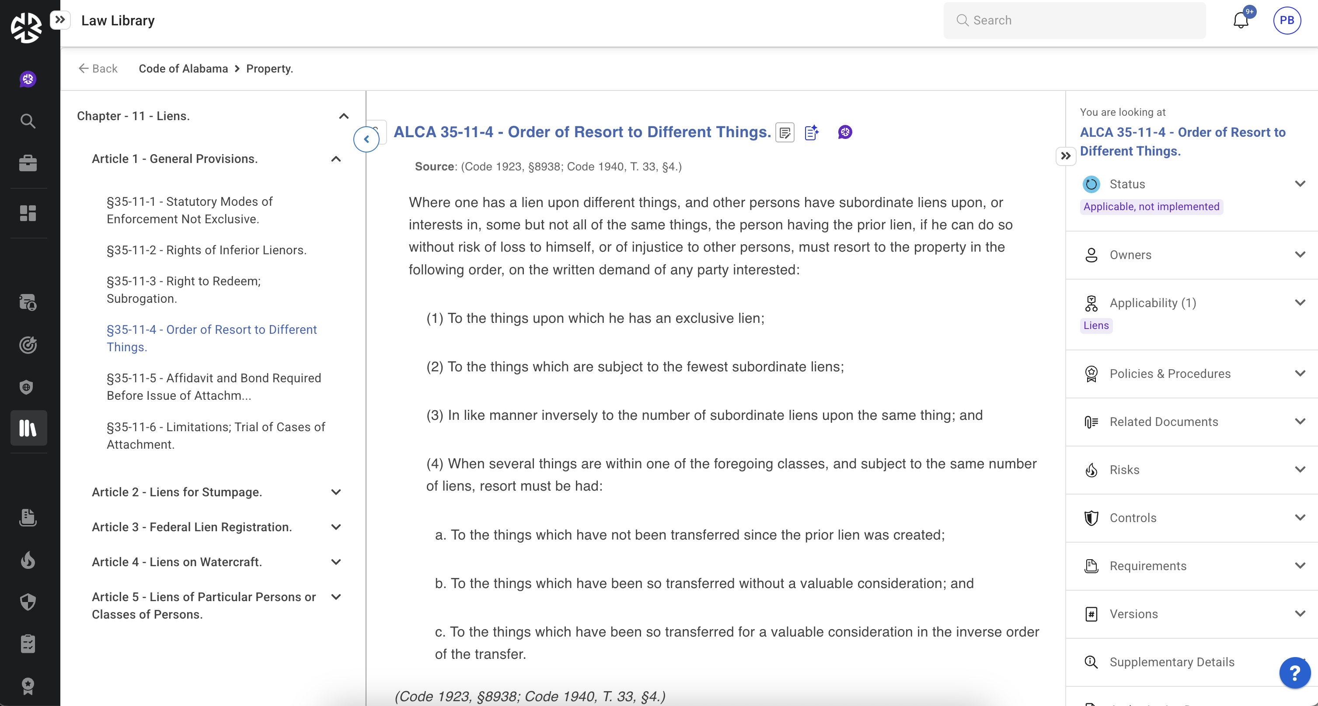Image resolution: width=1318 pixels, height=706 pixels.
Task: Expand the main sidebar with double chevron
Action: click(x=60, y=20)
